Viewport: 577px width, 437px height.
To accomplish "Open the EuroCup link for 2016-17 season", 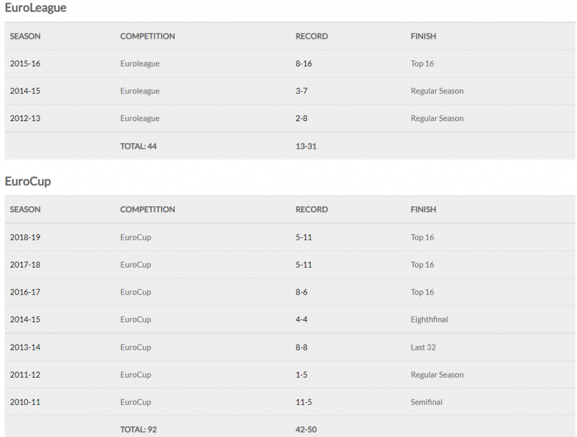I will click(x=136, y=292).
